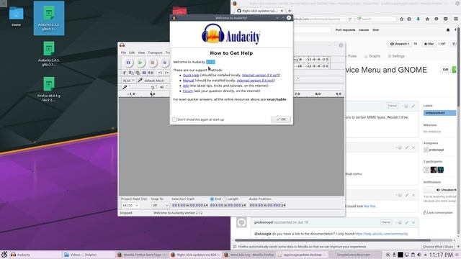Image resolution: width=461 pixels, height=259 pixels.
Task: Open the ALSA audio host dropdown
Action: [128, 80]
